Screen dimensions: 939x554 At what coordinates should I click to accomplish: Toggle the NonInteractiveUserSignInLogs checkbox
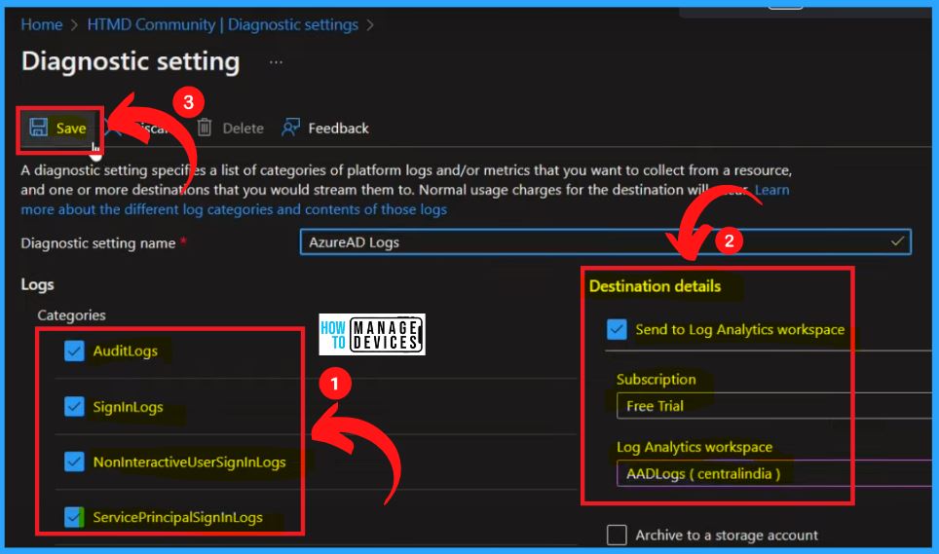74,462
